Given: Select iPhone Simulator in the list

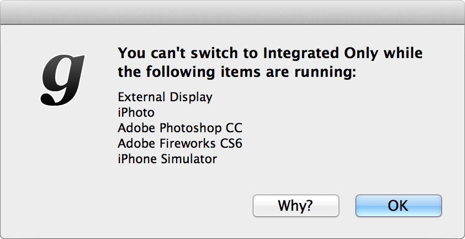Looking at the screenshot, I should coord(167,159).
